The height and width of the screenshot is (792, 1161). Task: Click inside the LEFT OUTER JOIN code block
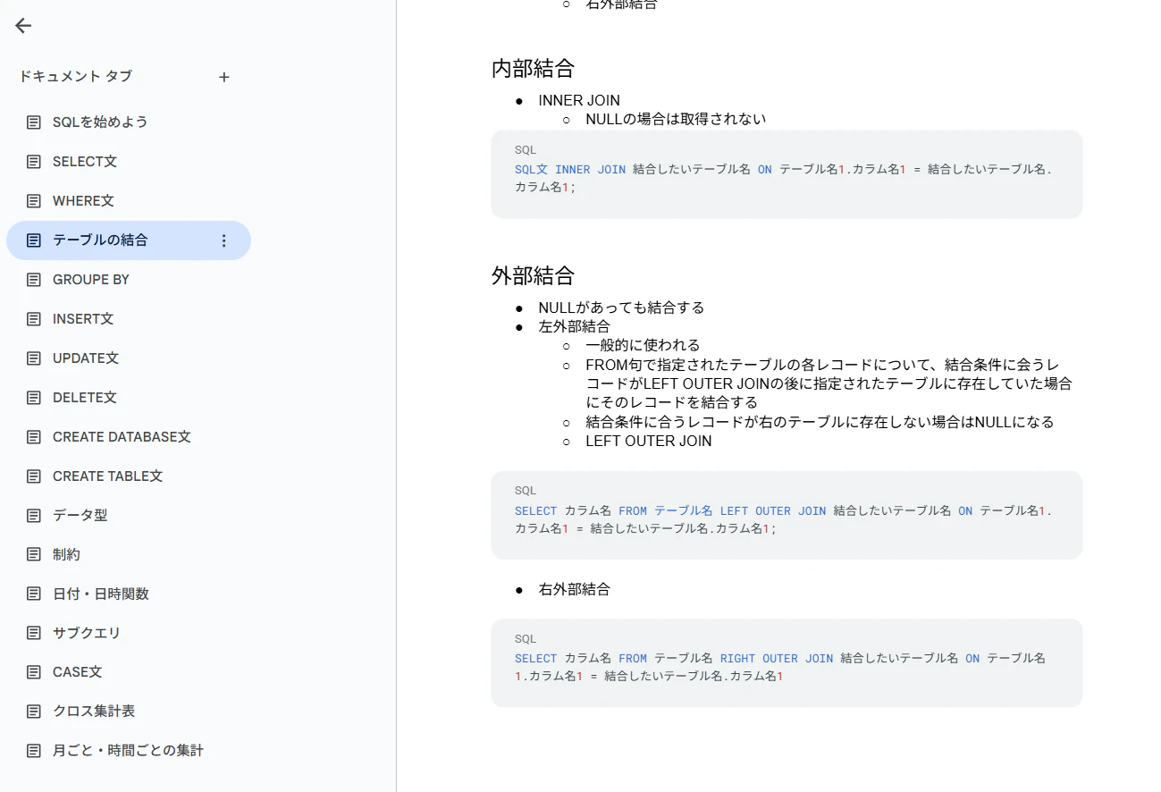(787, 515)
